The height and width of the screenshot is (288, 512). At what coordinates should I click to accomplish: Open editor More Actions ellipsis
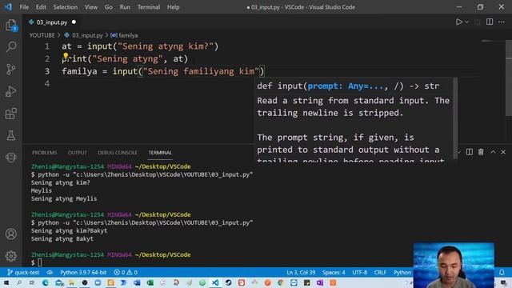502,22
